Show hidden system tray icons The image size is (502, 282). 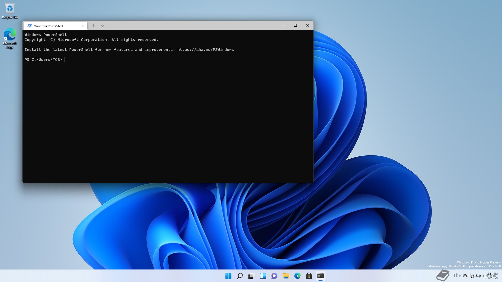point(459,276)
